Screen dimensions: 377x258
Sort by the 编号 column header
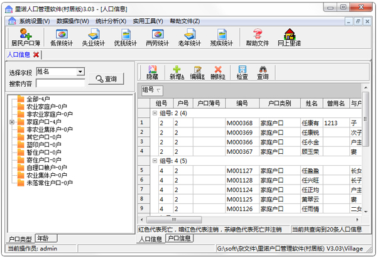pyautogui.click(x=242, y=104)
